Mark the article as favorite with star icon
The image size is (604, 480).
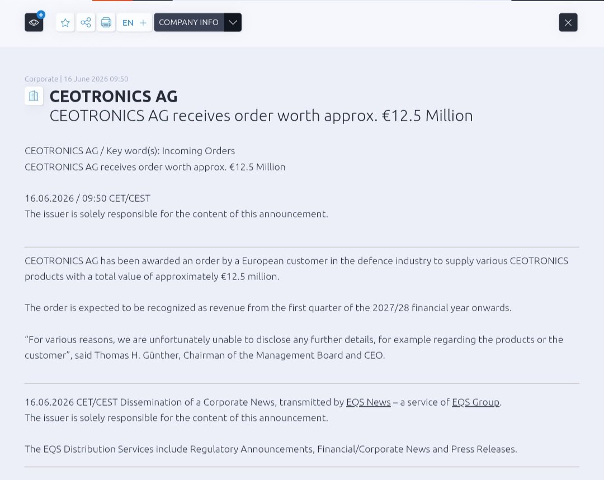point(65,22)
